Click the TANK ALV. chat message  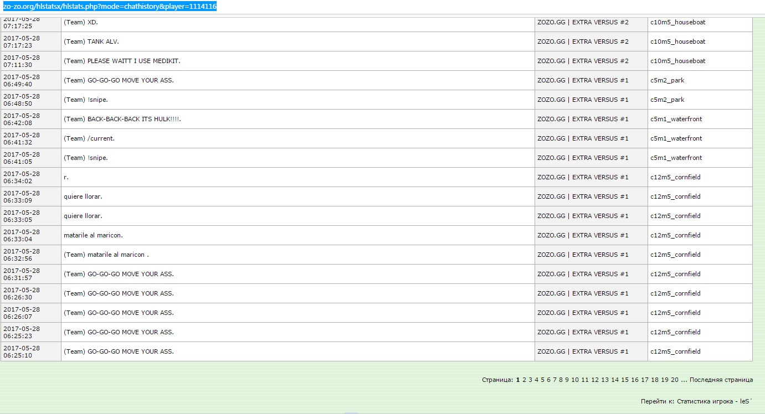(x=103, y=42)
